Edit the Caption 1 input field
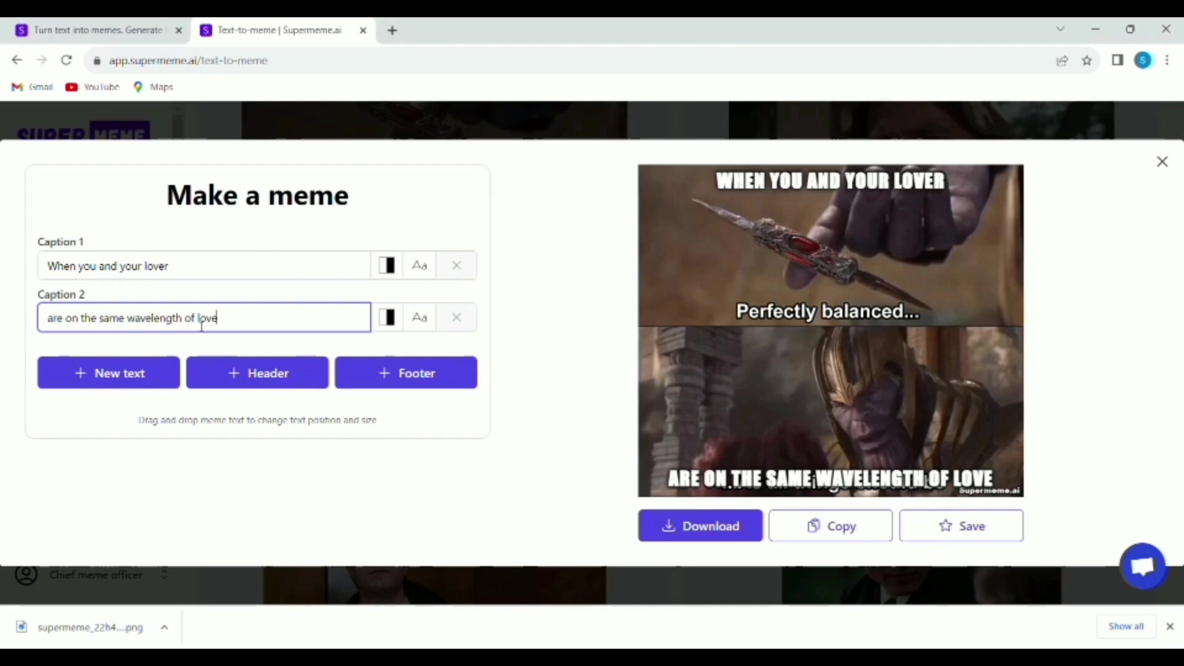The image size is (1184, 666). click(x=204, y=266)
